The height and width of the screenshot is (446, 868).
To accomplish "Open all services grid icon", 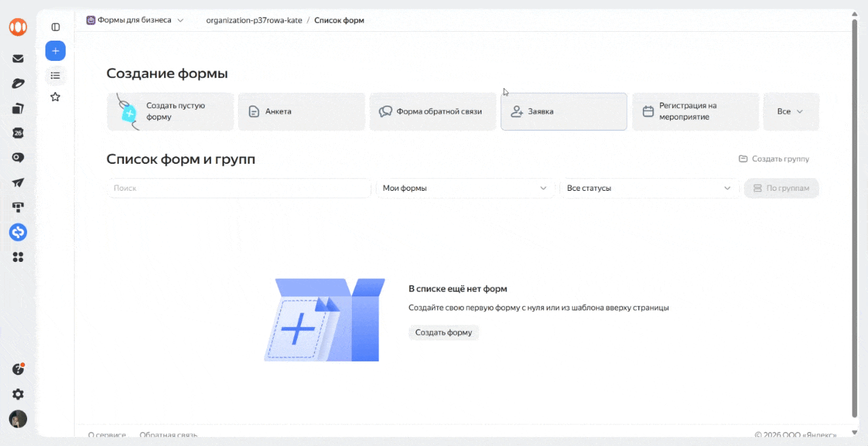I will pyautogui.click(x=18, y=257).
